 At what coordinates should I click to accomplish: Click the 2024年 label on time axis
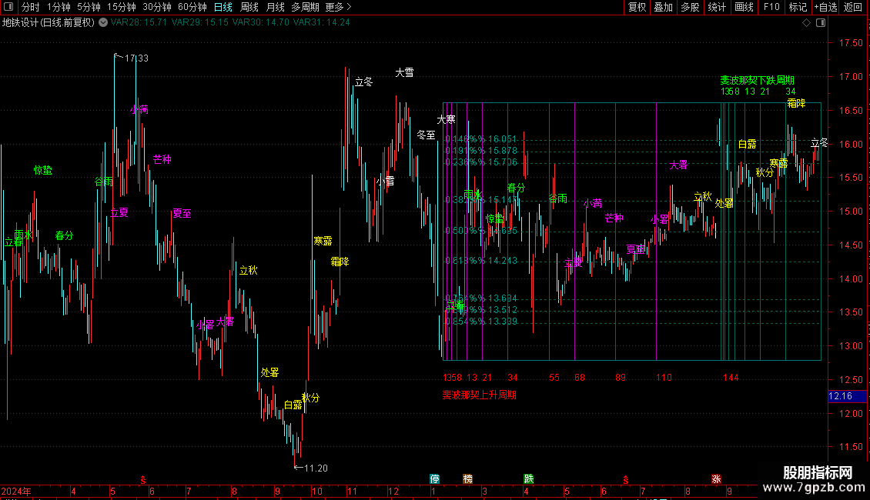tap(16, 492)
